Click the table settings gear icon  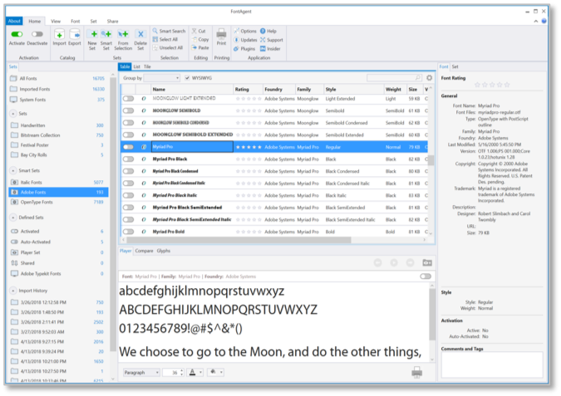point(430,77)
